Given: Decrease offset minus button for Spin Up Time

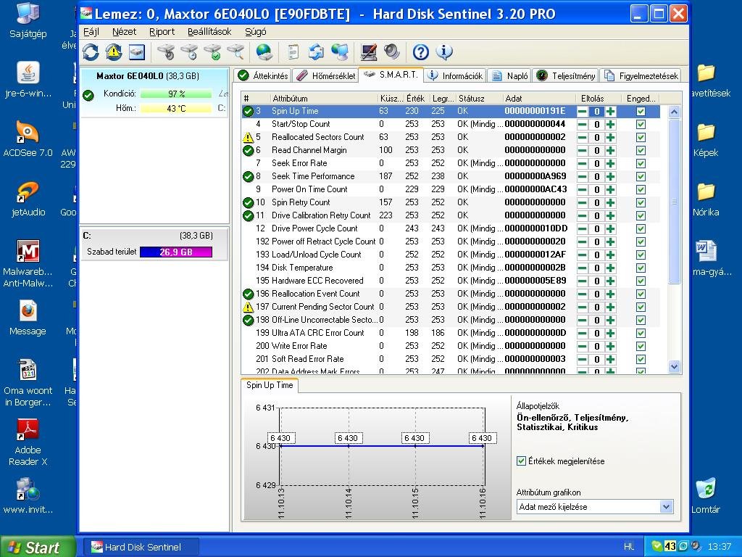Looking at the screenshot, I should 582,111.
